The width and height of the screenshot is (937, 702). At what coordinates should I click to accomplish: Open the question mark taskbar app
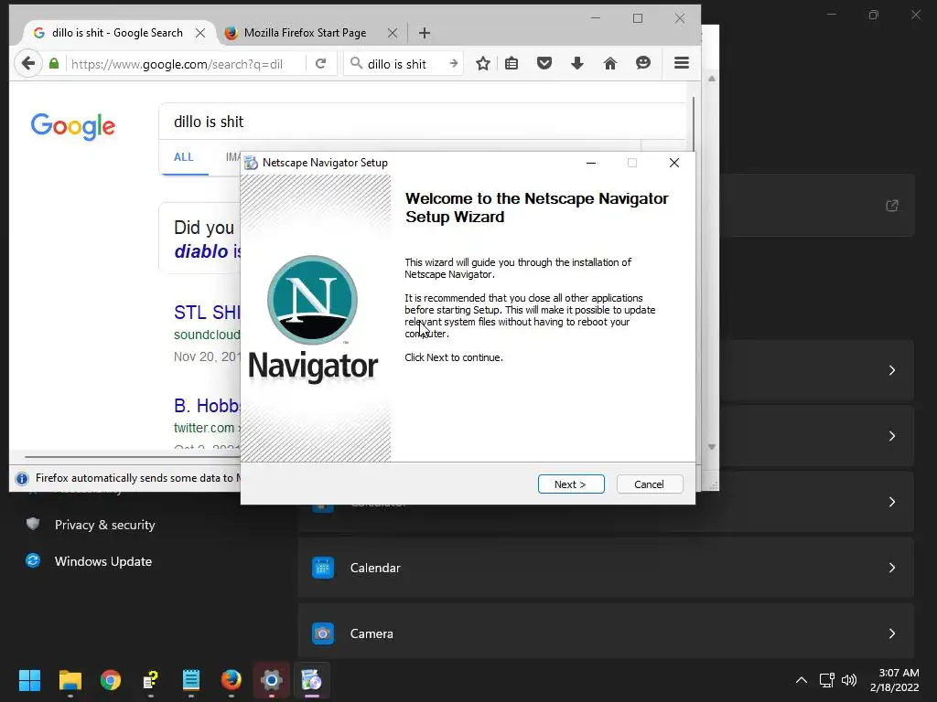[151, 680]
